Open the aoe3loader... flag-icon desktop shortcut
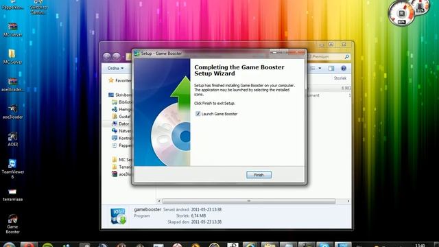The image size is (439, 247). click(12, 84)
